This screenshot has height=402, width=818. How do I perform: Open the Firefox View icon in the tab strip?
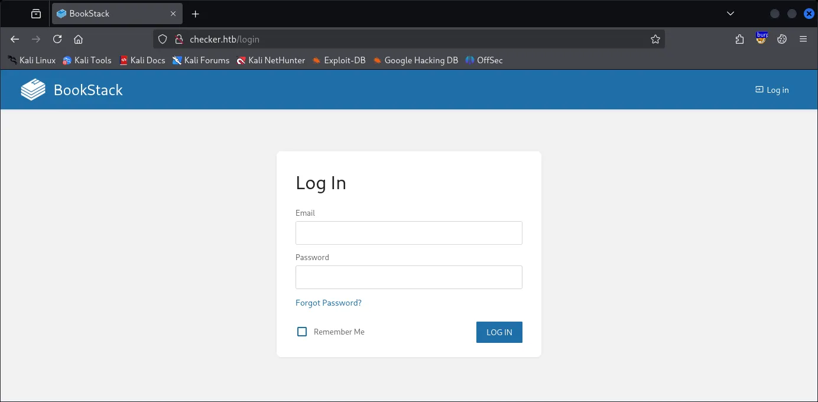[x=36, y=14]
